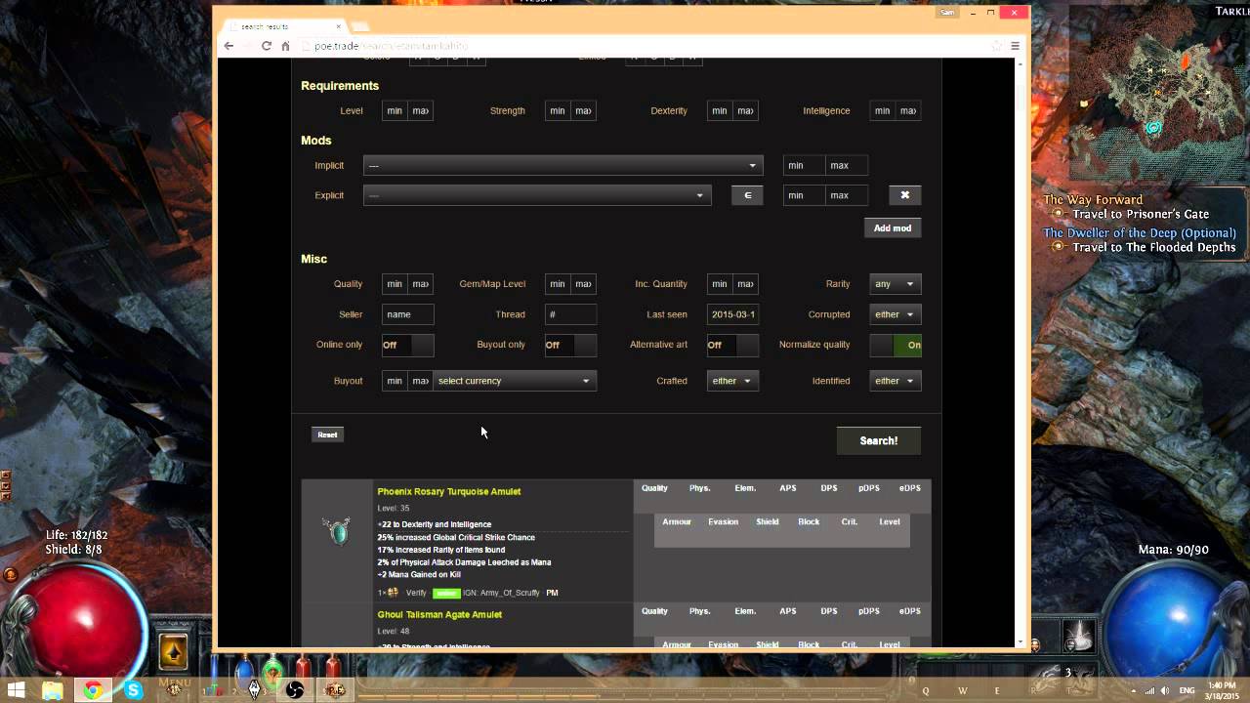Click the Thread number field

point(570,314)
